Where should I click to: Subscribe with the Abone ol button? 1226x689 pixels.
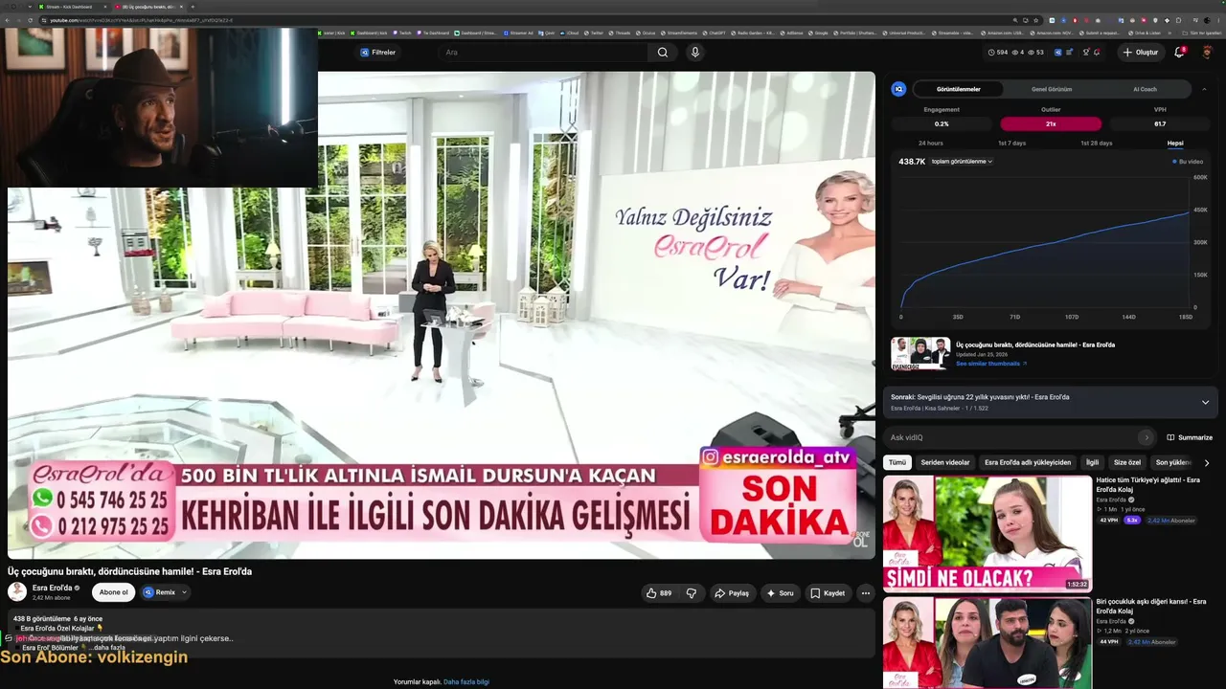113,592
